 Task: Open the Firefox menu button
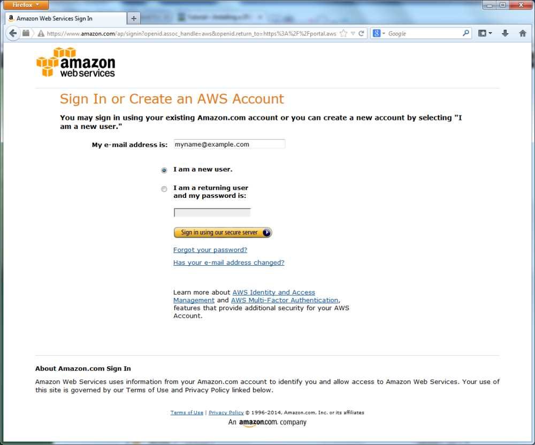coord(26,5)
